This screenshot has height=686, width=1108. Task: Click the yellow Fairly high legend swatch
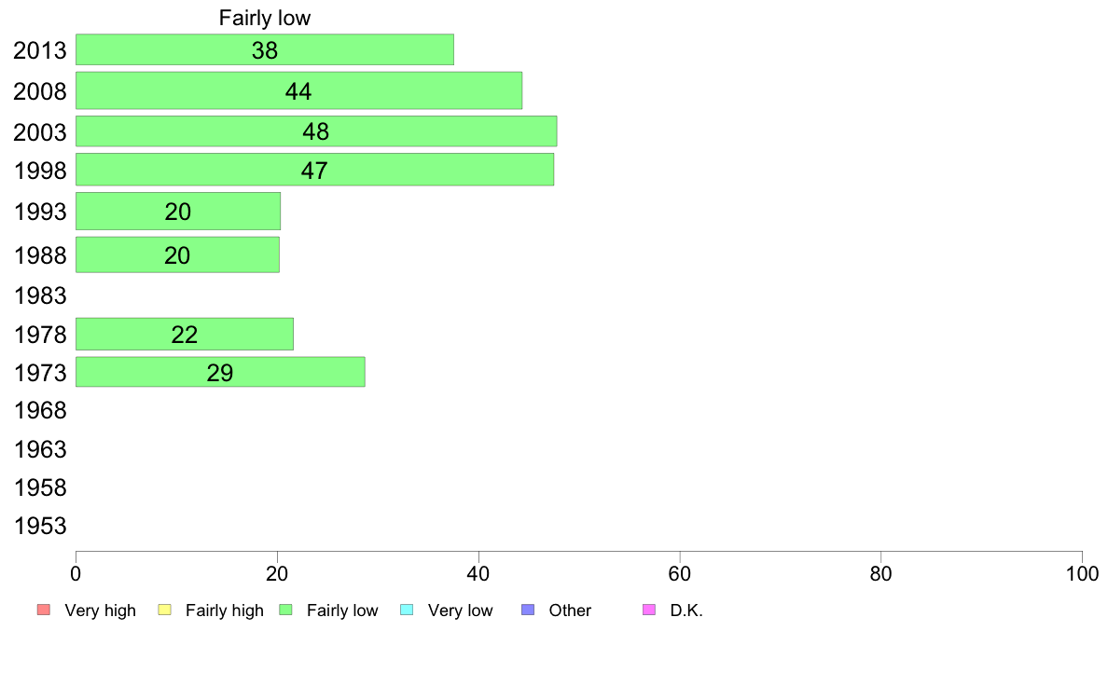(x=164, y=611)
